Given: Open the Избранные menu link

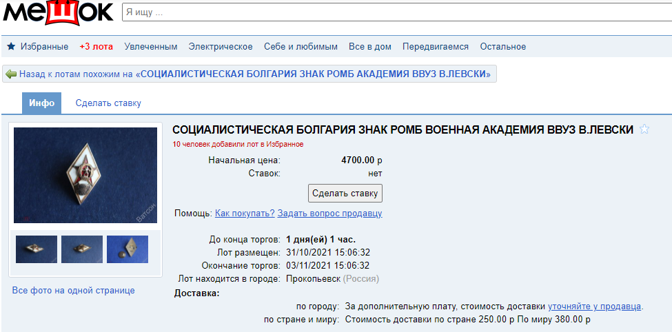Looking at the screenshot, I should [x=44, y=47].
